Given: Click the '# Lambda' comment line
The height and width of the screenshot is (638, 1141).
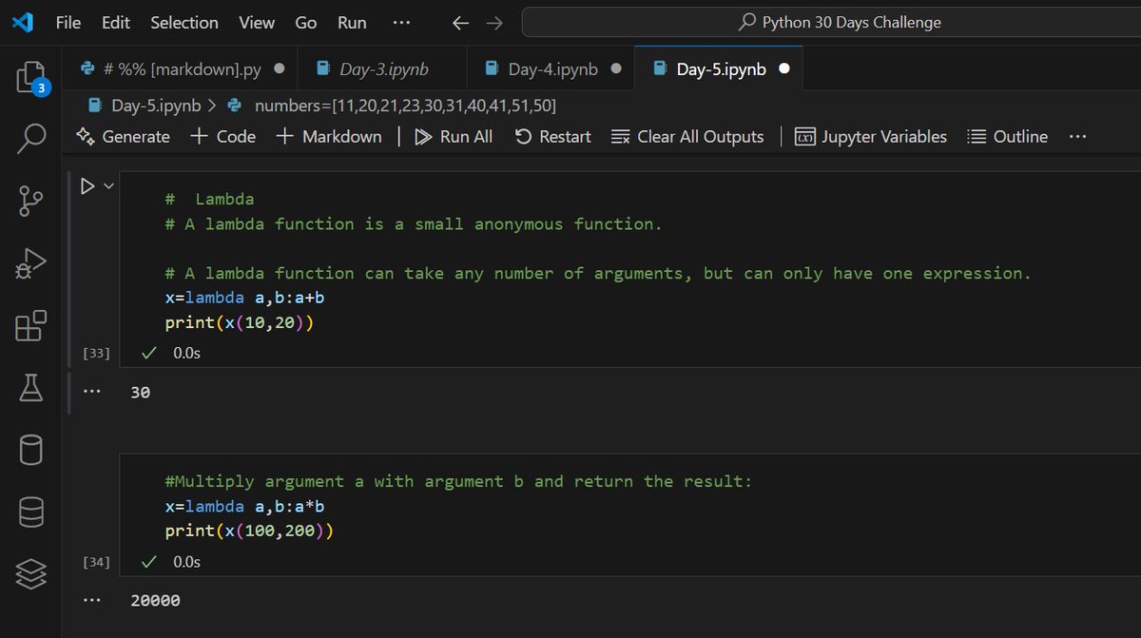Looking at the screenshot, I should coord(209,199).
